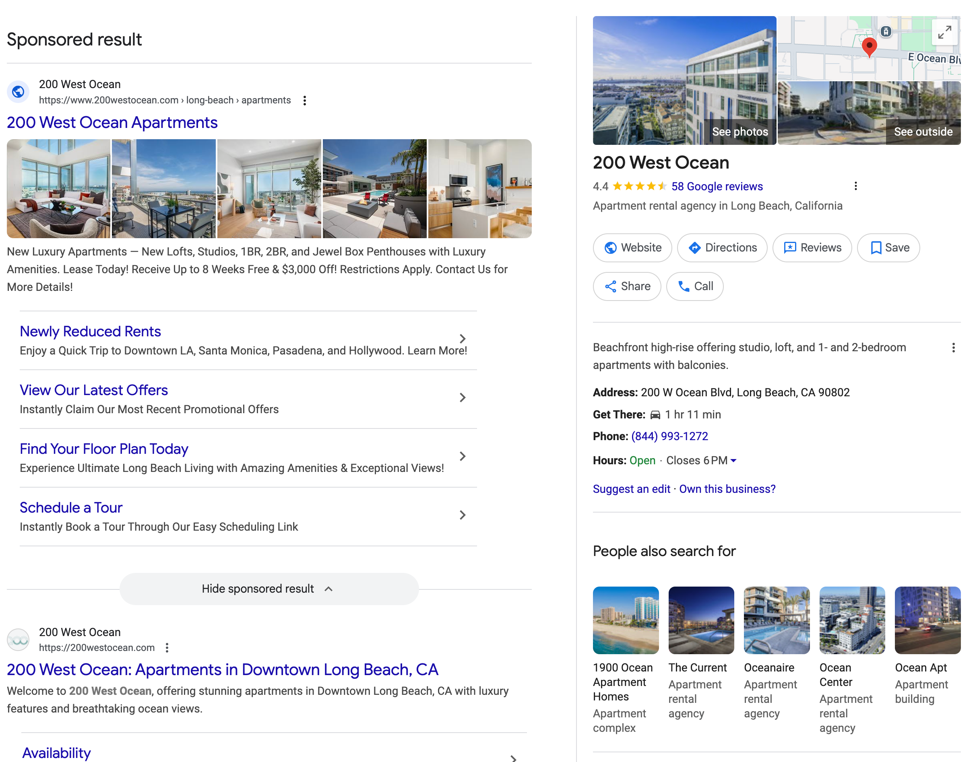975x762 pixels.
Task: Expand hours dropdown next to Closes 6 PM
Action: pos(733,460)
